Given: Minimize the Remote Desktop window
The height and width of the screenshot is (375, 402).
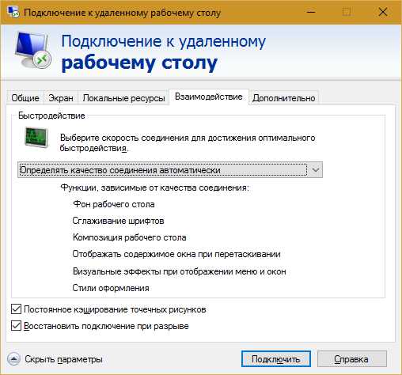Looking at the screenshot, I should (x=311, y=12).
